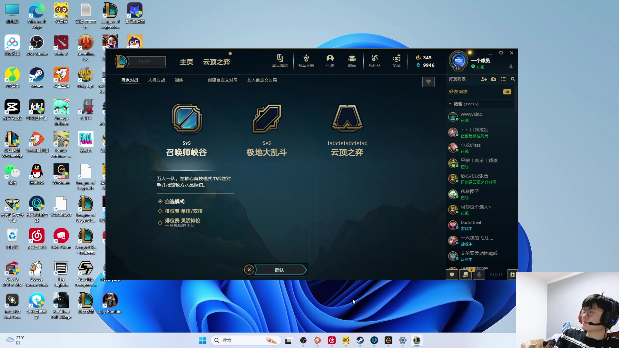Open client settings gear icon at top
This screenshot has width=619, height=348.
(501, 53)
